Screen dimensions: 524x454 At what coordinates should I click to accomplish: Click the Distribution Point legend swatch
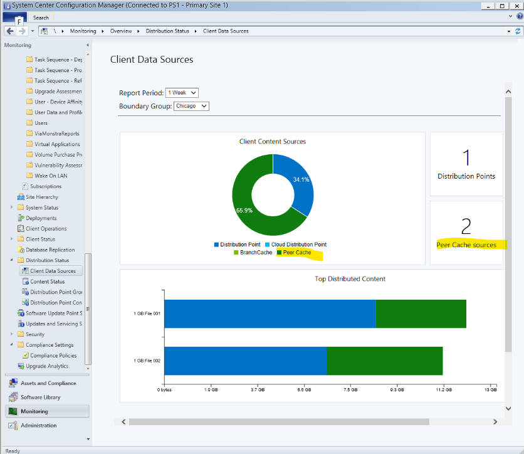[216, 245]
